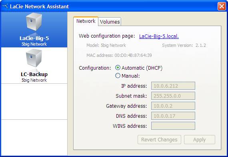
Task: Click the System Version: 2.1.2 text
Action: (x=184, y=45)
